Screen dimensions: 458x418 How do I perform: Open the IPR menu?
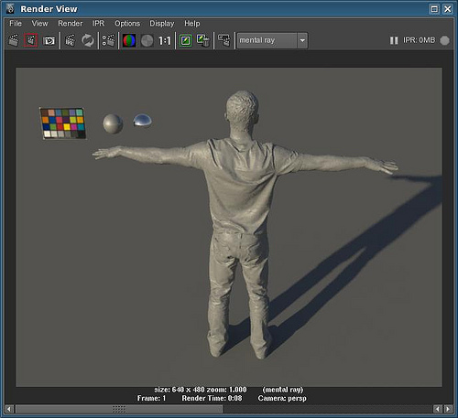click(x=98, y=24)
